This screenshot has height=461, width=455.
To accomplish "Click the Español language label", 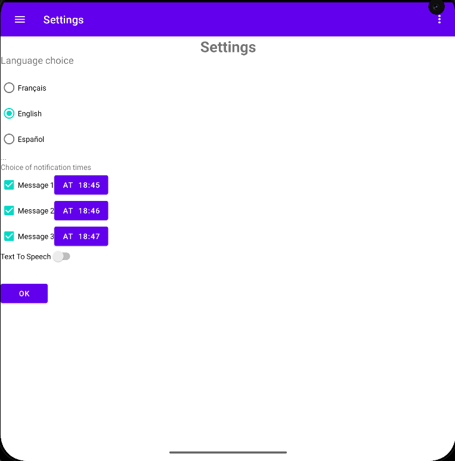I will 31,140.
